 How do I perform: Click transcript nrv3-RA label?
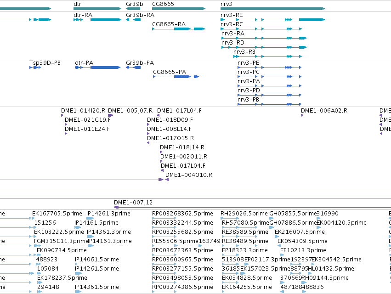pyautogui.click(x=233, y=34)
